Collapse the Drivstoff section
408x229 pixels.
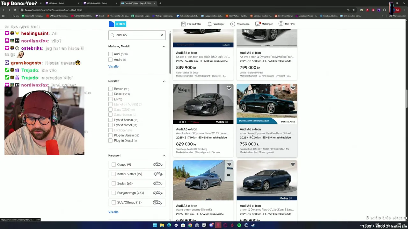pos(164,81)
